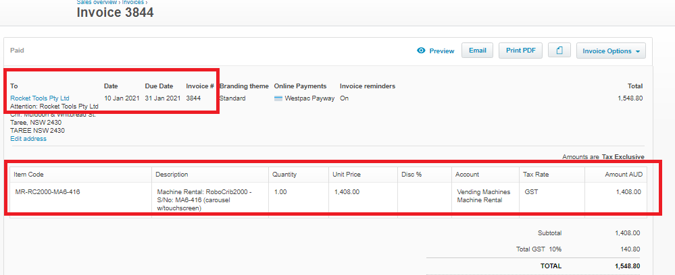Image resolution: width=675 pixels, height=275 pixels.
Task: Click the Tax Rate column header
Action: (552, 175)
